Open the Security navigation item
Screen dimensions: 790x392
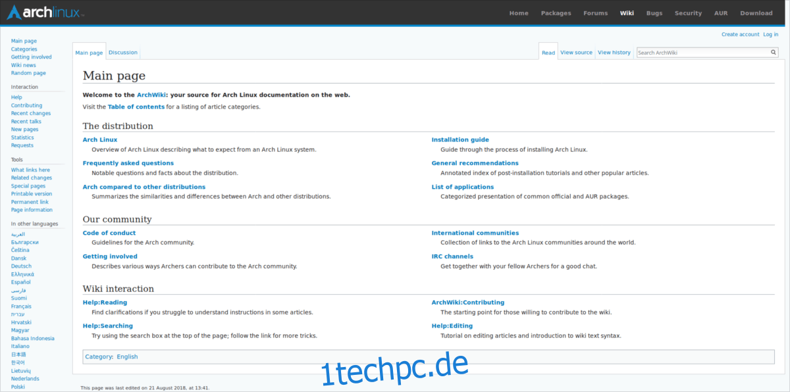pyautogui.click(x=688, y=13)
